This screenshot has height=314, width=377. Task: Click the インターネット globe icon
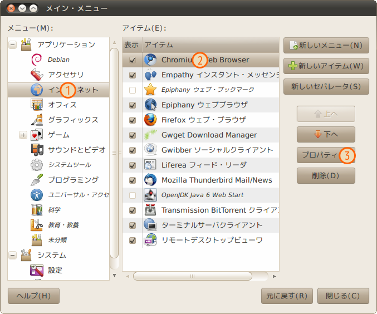pyautogui.click(x=37, y=90)
